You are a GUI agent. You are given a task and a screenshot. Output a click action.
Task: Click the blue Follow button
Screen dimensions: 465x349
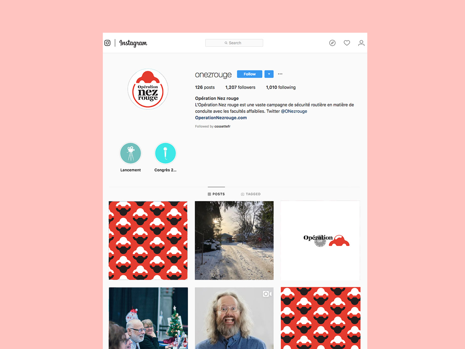[x=249, y=74]
